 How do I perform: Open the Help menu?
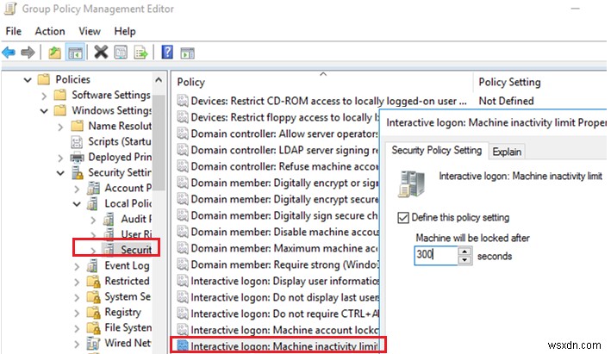(x=125, y=31)
